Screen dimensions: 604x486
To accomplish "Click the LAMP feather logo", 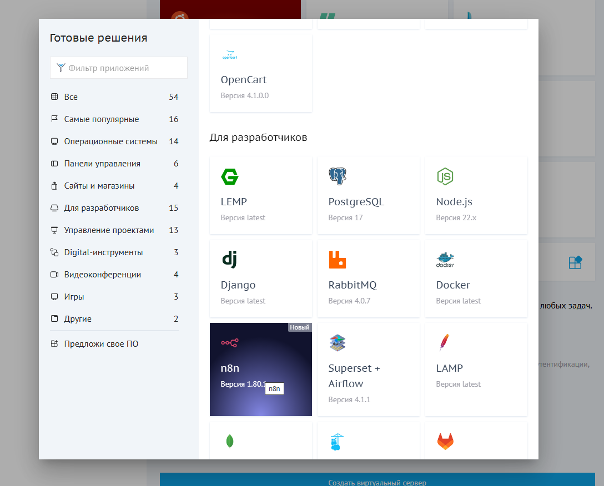I will 444,343.
